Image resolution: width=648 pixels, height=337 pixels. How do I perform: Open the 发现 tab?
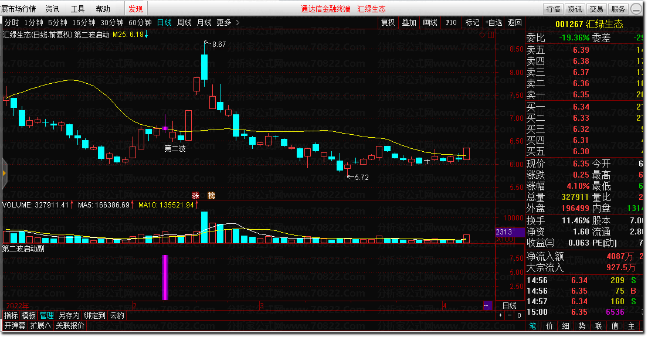(135, 9)
